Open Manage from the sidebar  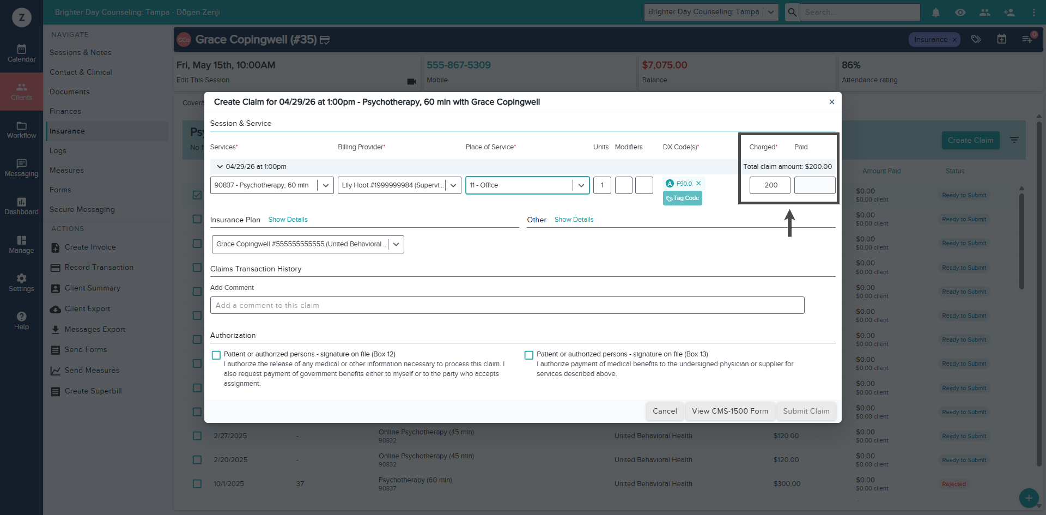tap(21, 245)
